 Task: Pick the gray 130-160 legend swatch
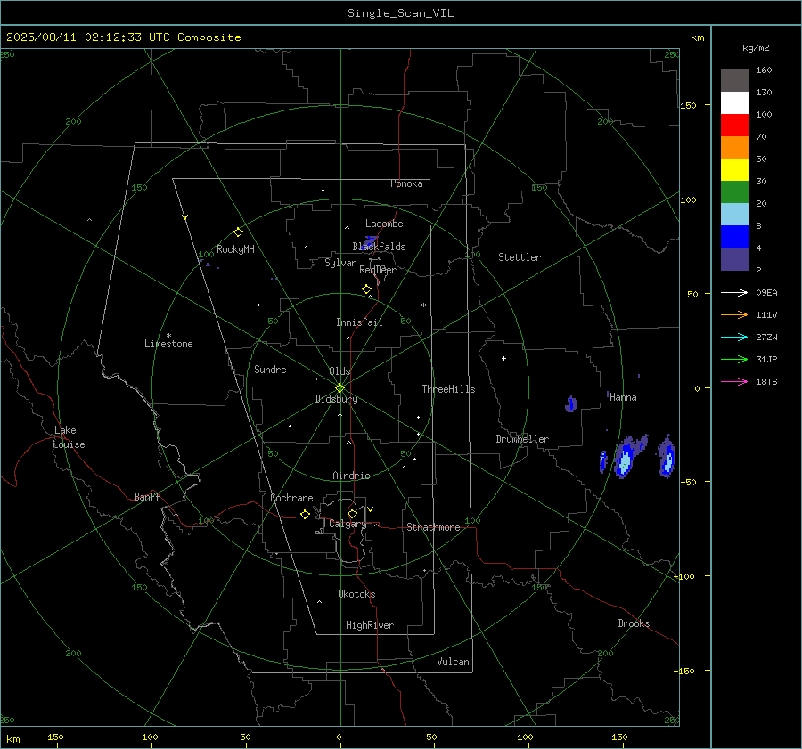pyautogui.click(x=734, y=81)
